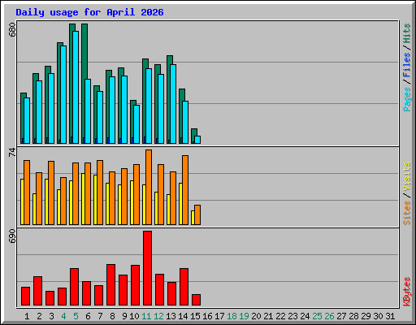Click day label 1 on the x-axis
Screen dimensions: 416x325
[27, 316]
